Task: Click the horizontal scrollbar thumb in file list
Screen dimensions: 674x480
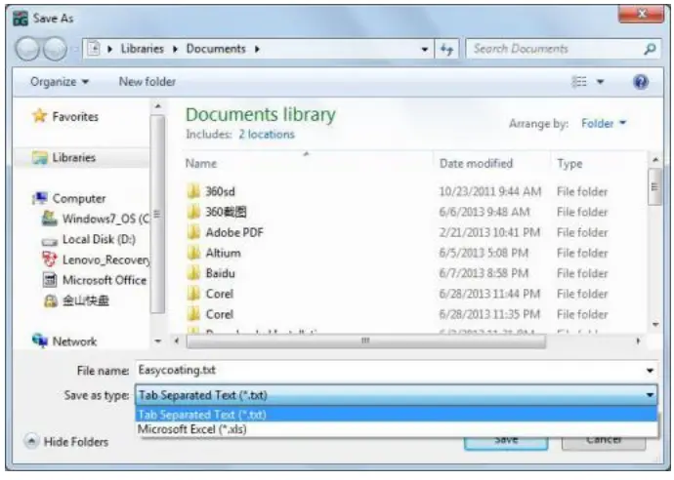Action: click(366, 340)
